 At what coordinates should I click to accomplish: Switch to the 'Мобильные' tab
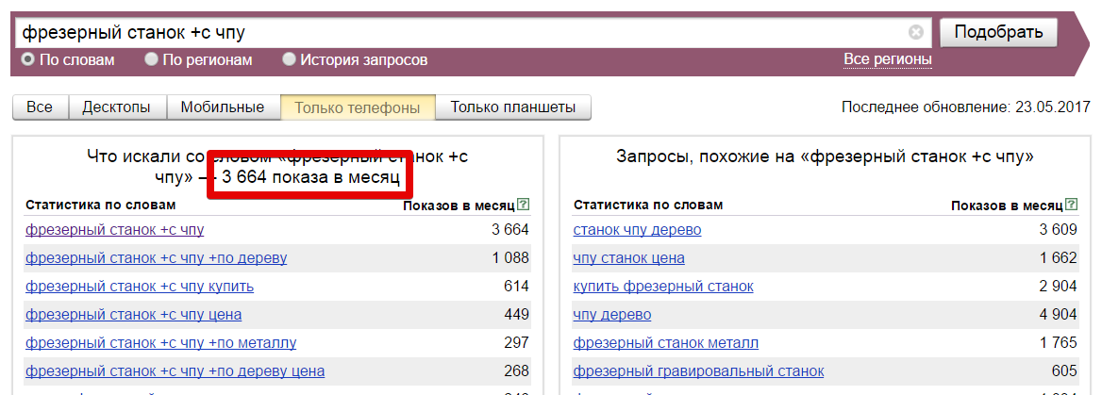tap(223, 107)
